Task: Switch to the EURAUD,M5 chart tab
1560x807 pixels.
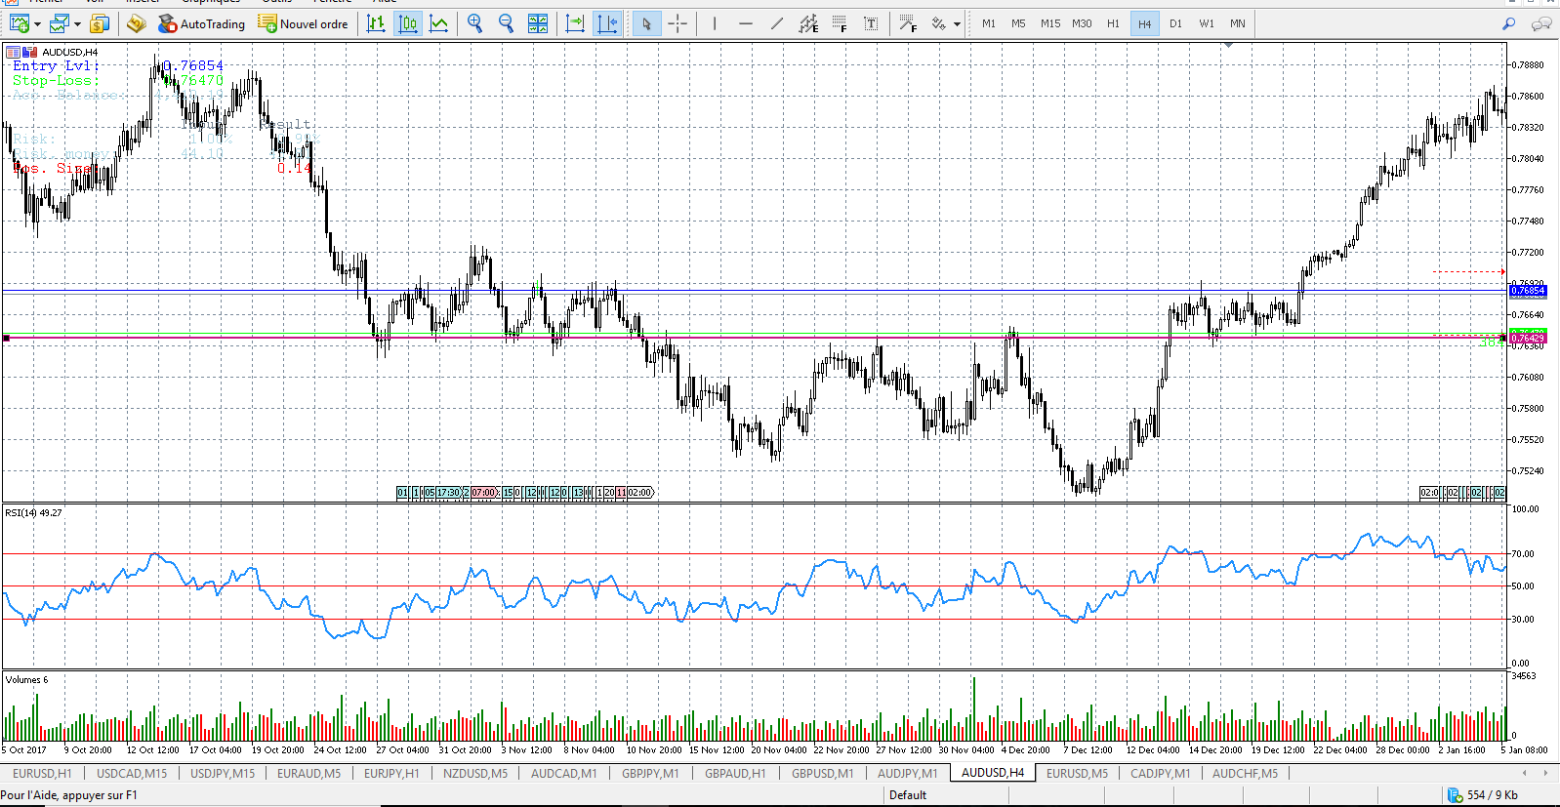Action: [x=309, y=773]
